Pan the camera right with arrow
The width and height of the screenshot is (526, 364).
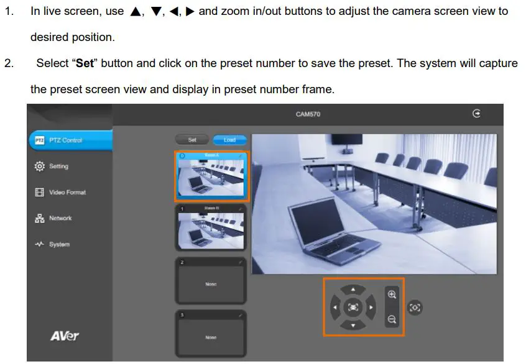click(371, 307)
